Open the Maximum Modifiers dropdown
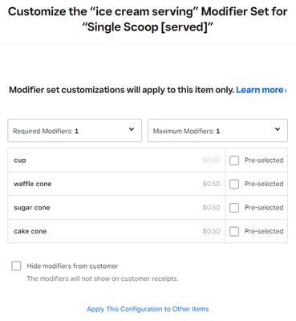Image resolution: width=296 pixels, height=321 pixels. (x=217, y=131)
